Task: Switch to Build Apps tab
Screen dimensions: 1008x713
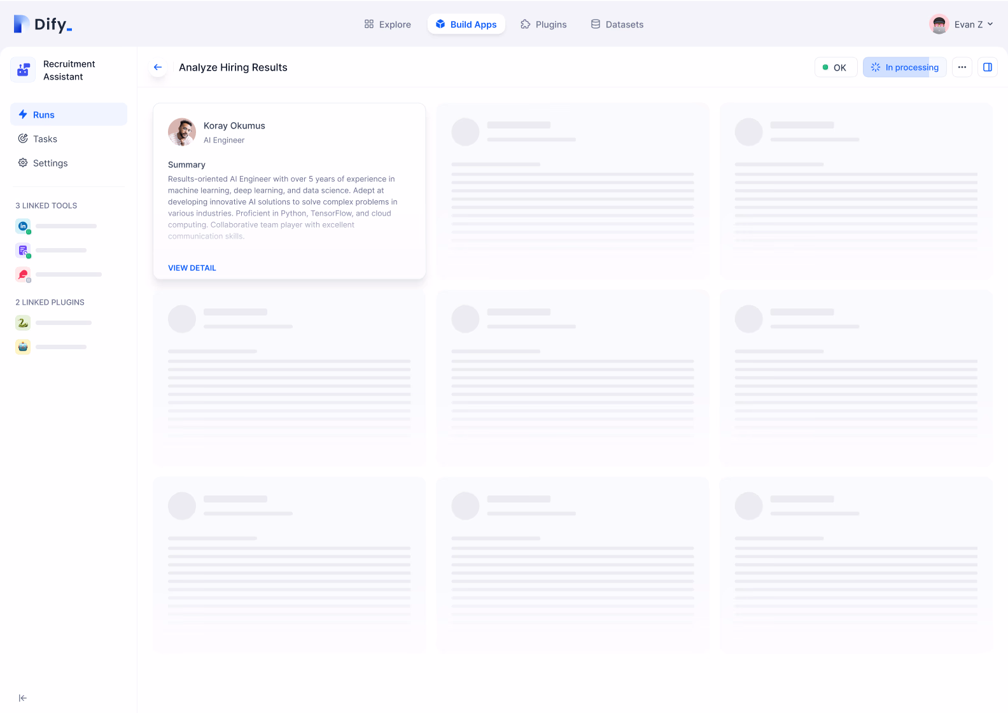Action: pos(466,24)
